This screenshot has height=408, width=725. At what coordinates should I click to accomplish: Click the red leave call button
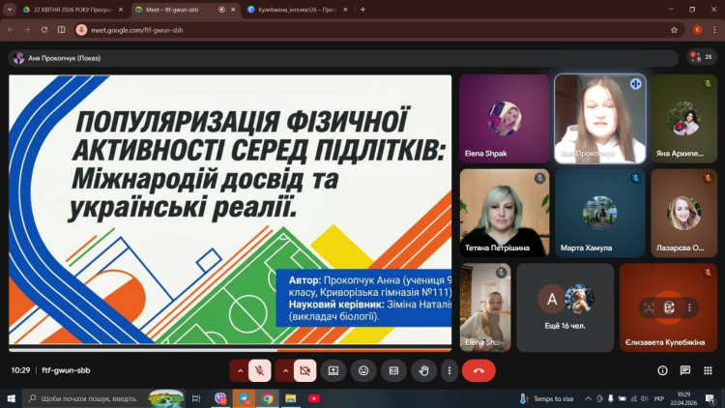tap(478, 370)
